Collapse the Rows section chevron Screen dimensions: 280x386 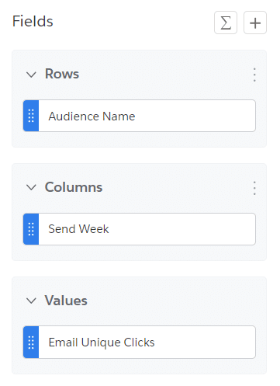click(x=31, y=75)
